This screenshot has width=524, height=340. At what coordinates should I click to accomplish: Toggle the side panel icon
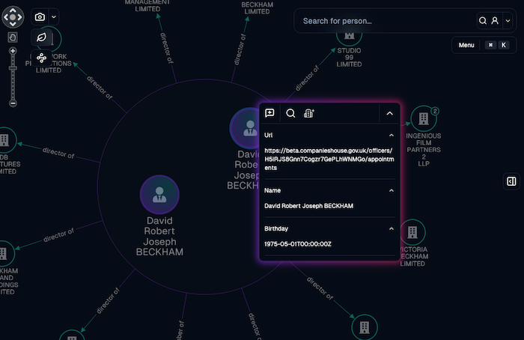[x=511, y=181]
